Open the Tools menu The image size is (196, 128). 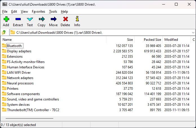[53, 12]
